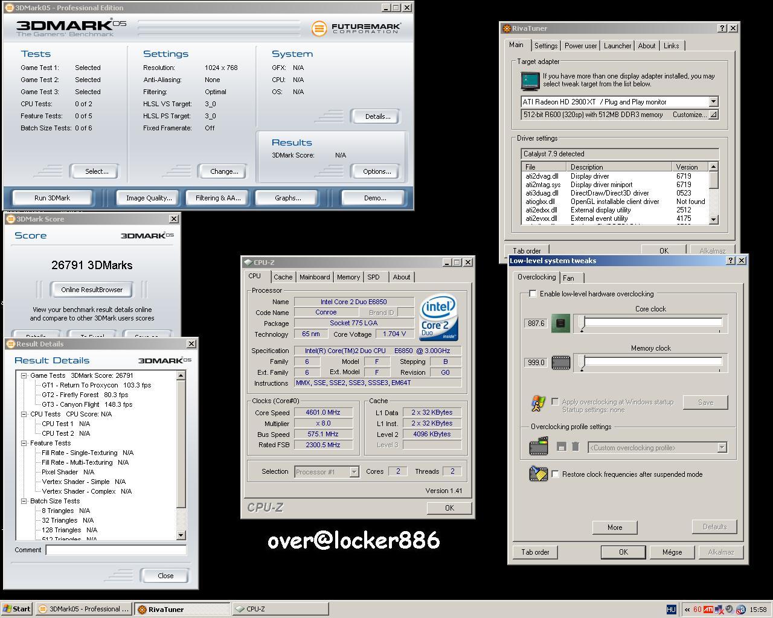The width and height of the screenshot is (773, 618).
Task: Click the Run 3DMark button
Action: click(x=53, y=198)
